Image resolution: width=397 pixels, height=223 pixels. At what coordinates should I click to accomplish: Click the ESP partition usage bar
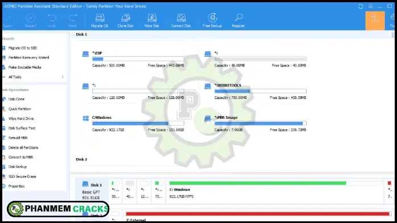(138, 59)
